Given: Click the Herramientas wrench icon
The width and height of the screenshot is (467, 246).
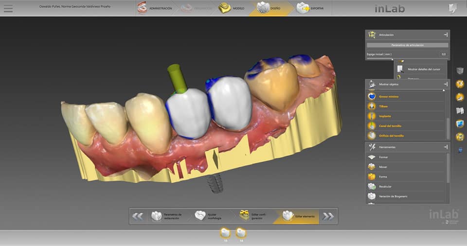Looking at the screenshot, I should (x=372, y=147).
